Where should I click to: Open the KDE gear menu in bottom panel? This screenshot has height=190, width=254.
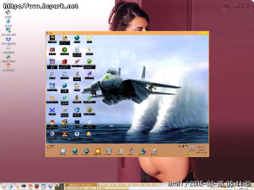click(4, 186)
